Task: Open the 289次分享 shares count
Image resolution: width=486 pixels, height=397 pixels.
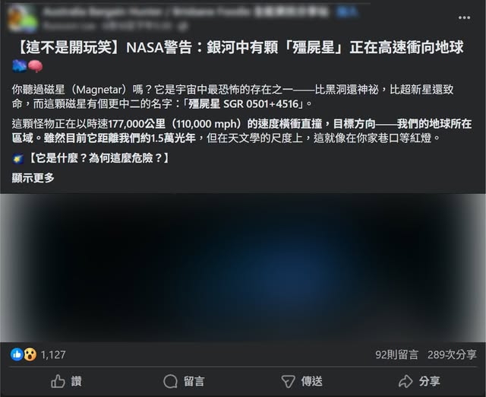Action: point(452,354)
